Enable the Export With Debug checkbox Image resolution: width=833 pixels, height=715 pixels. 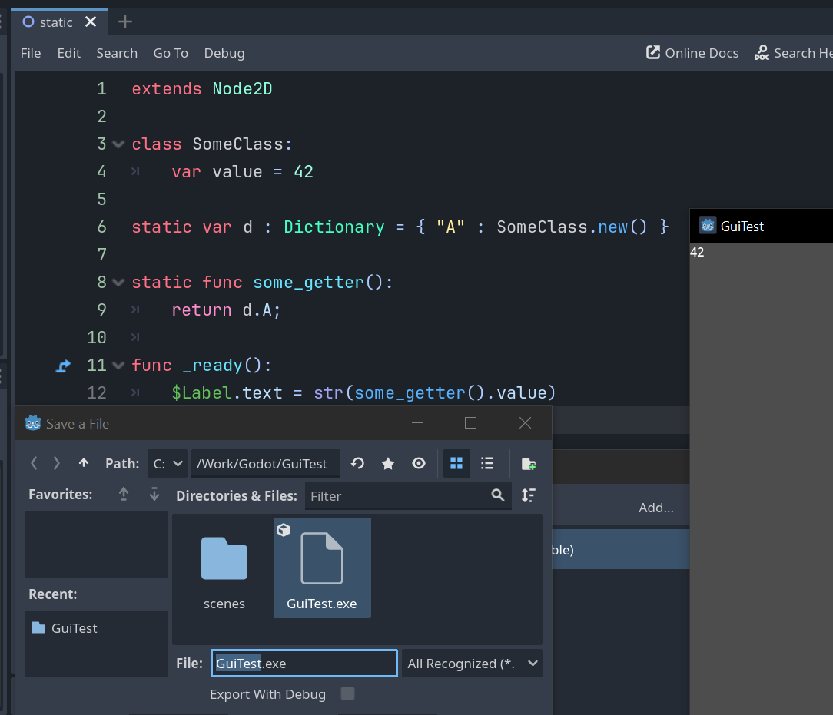click(347, 694)
